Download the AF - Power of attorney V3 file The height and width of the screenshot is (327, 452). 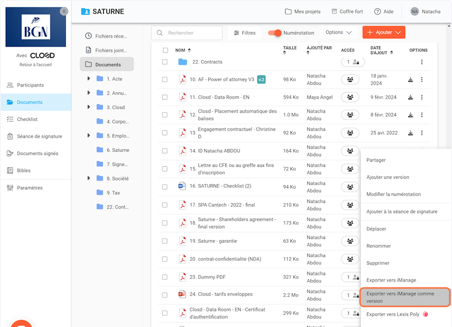tap(411, 79)
